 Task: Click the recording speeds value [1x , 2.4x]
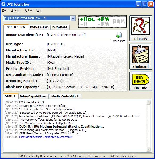55,81
